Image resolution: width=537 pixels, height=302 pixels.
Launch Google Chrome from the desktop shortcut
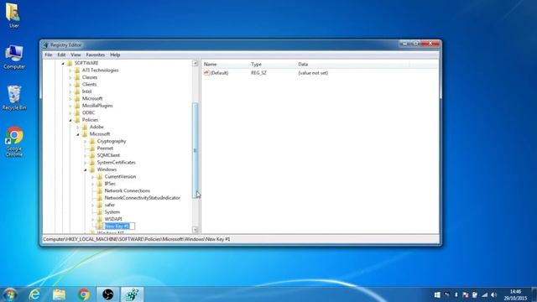[x=14, y=142]
